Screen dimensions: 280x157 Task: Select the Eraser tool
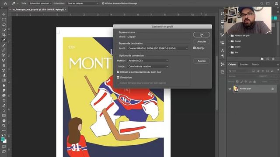pyautogui.click(x=4, y=75)
